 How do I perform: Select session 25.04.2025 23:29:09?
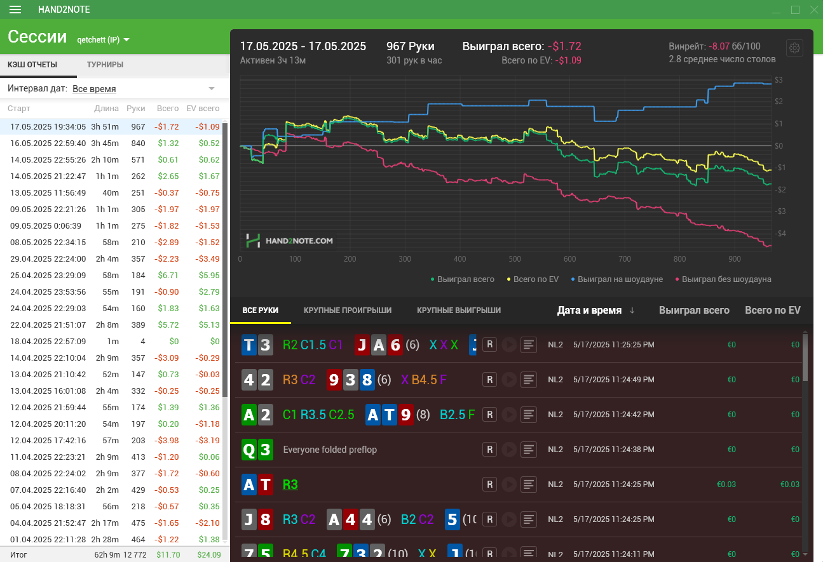point(111,276)
